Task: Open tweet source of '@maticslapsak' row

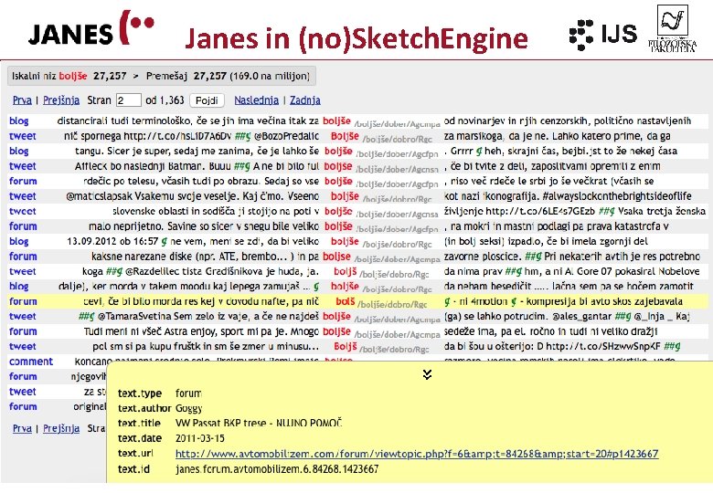Action: (23, 196)
